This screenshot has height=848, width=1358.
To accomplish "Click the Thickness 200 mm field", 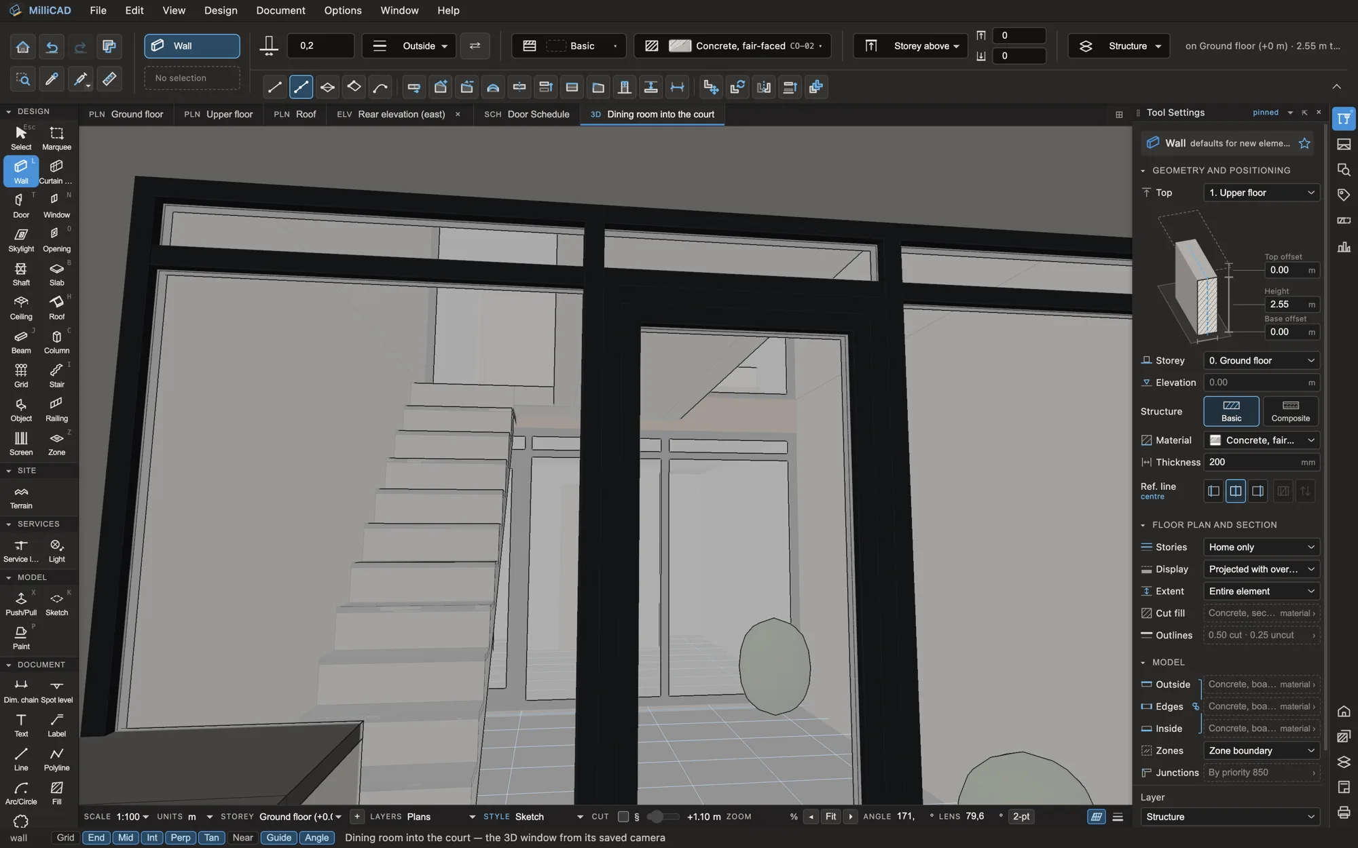I will click(1262, 462).
